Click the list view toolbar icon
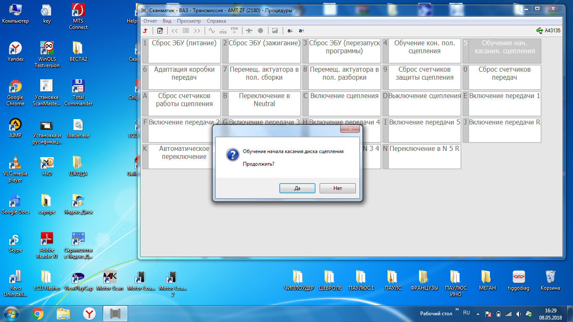 point(186,31)
